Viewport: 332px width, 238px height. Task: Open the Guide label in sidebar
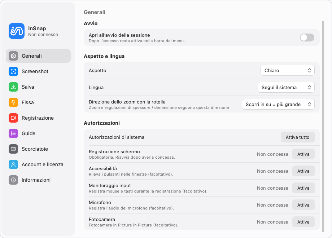coord(29,133)
